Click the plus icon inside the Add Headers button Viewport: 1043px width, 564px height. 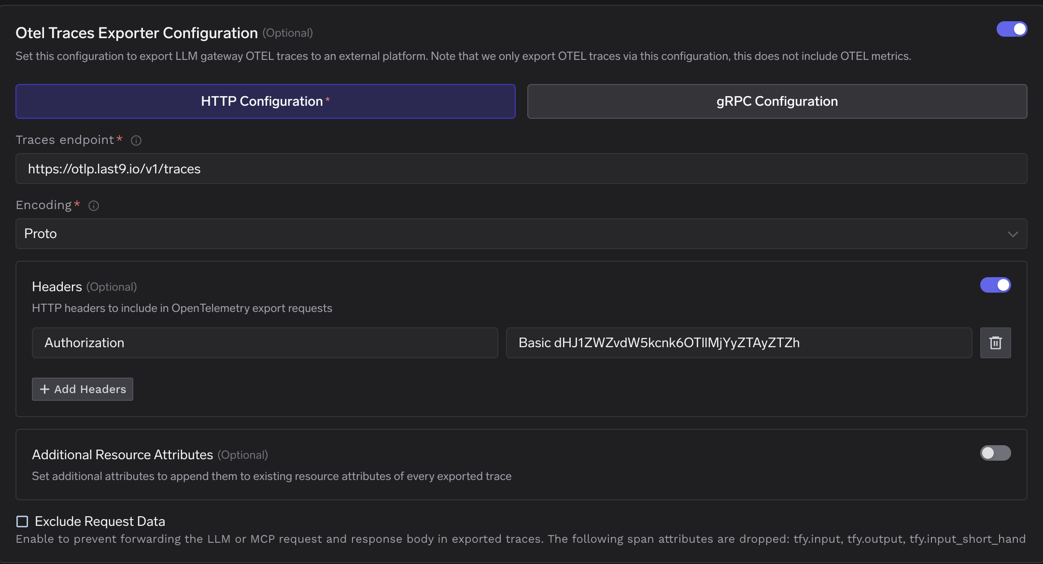click(44, 389)
